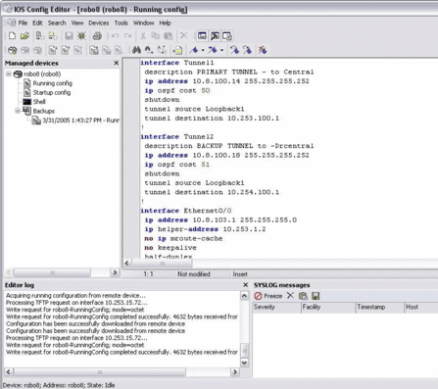Close the Managed devices panel
This screenshot has width=438, height=389.
[116, 63]
